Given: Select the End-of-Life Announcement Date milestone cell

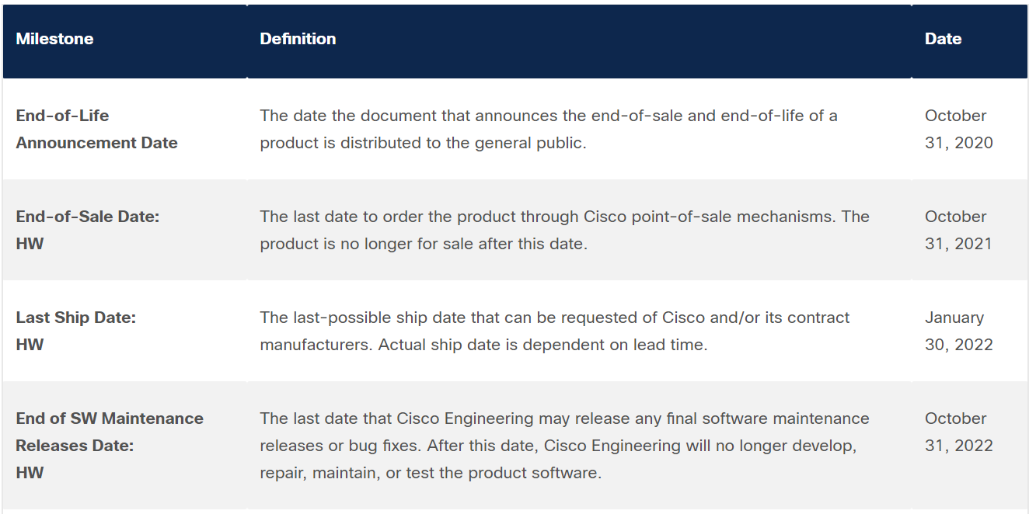Looking at the screenshot, I should tap(97, 129).
